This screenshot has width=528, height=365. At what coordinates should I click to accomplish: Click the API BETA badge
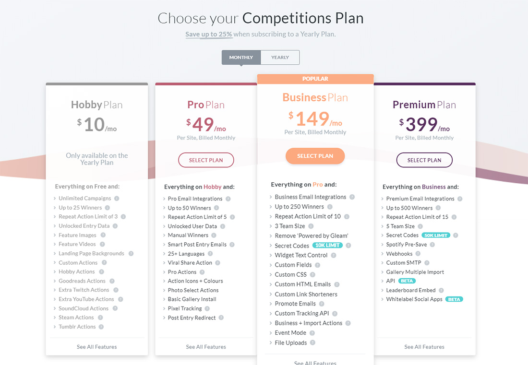pyautogui.click(x=407, y=281)
